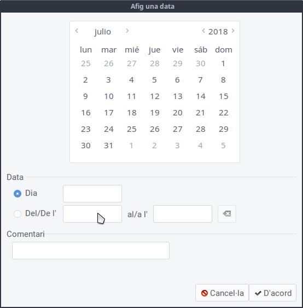Click the Comentari text field
The height and width of the screenshot is (308, 303).
click(x=91, y=251)
